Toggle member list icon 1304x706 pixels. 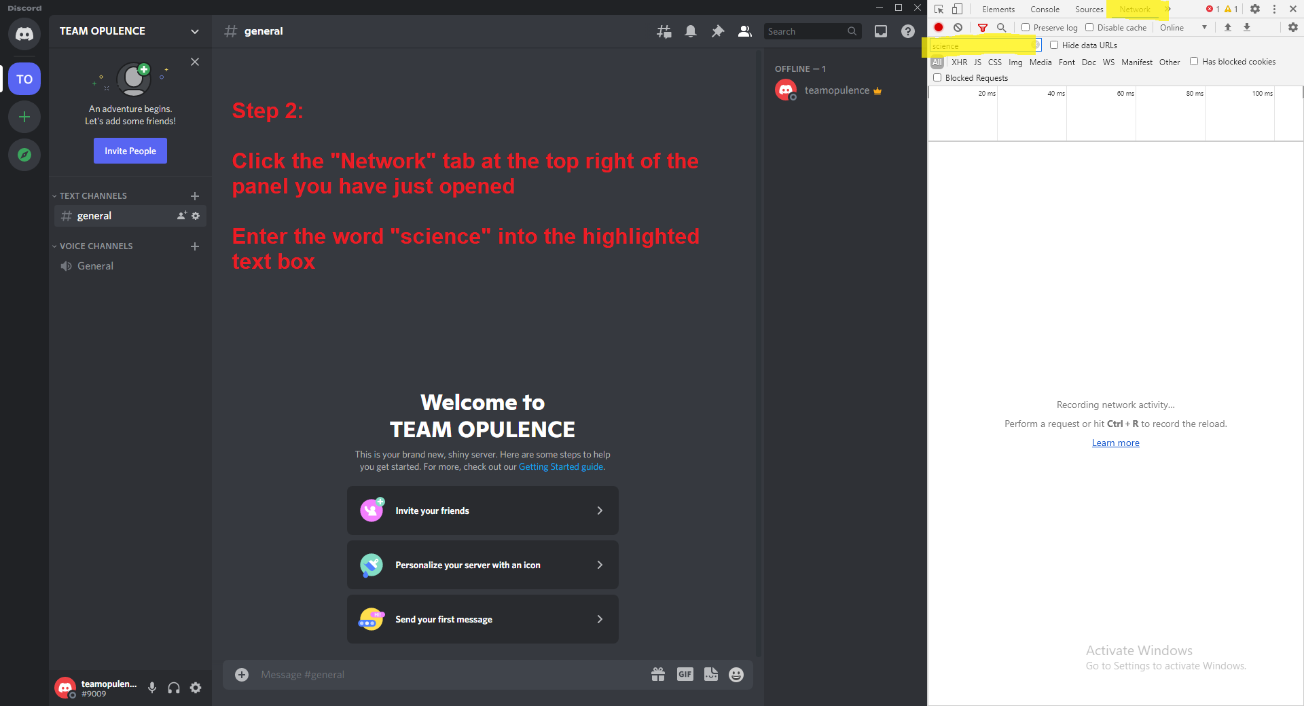744,31
